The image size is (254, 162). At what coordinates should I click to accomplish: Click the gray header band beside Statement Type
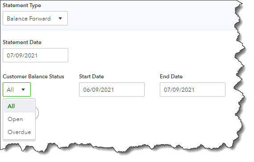[146, 16]
